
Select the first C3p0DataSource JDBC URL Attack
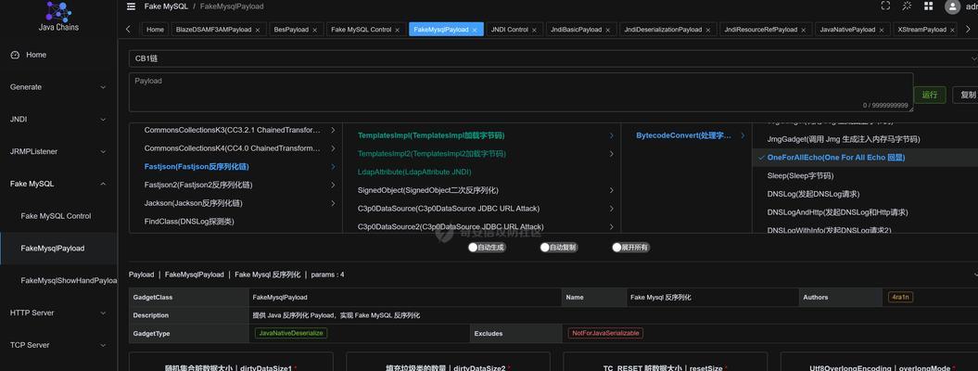481,209
